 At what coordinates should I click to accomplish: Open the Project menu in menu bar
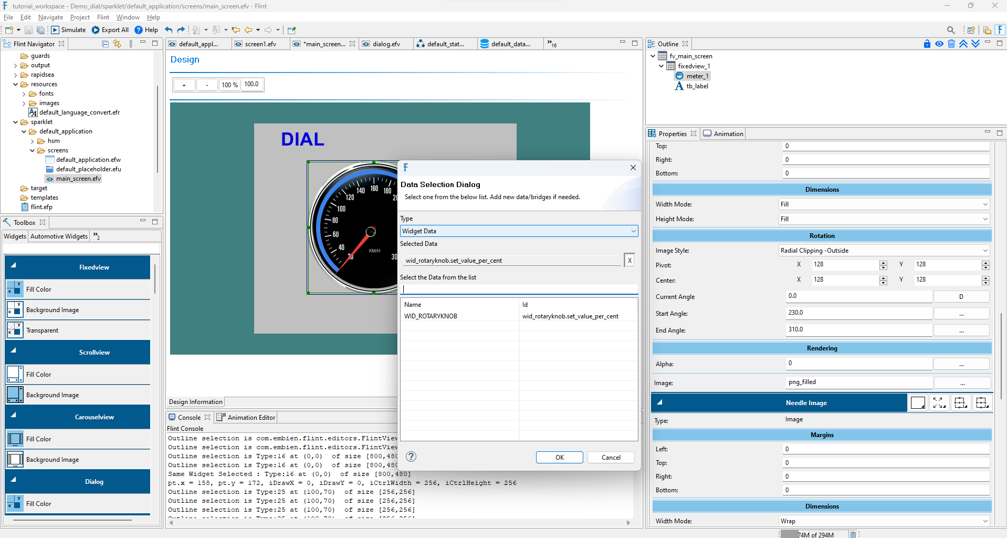80,17
